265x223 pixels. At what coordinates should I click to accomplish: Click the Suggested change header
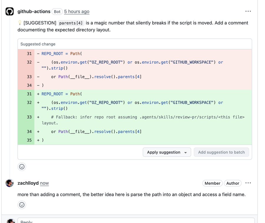(38, 44)
